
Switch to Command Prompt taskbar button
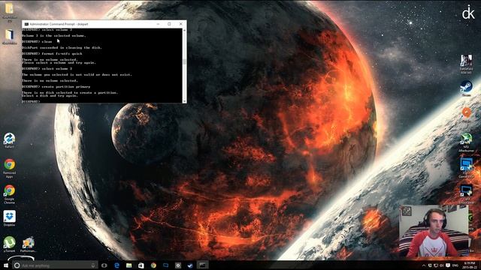coord(202,265)
